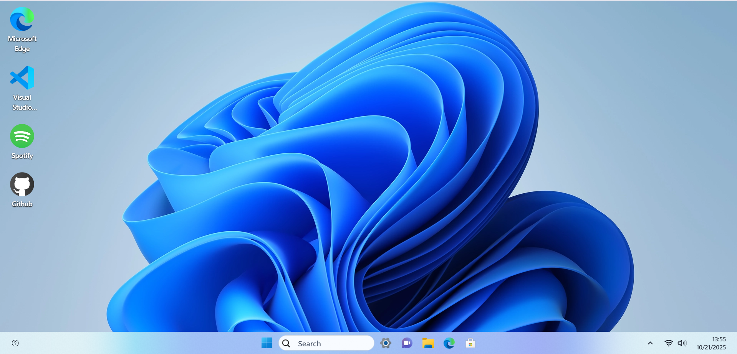The width and height of the screenshot is (737, 354).
Task: Open the Start menu
Action: click(267, 343)
